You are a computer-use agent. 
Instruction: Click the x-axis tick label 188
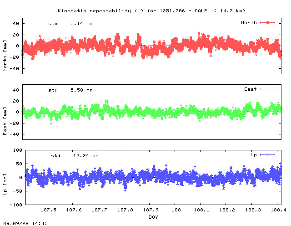tap(176, 210)
